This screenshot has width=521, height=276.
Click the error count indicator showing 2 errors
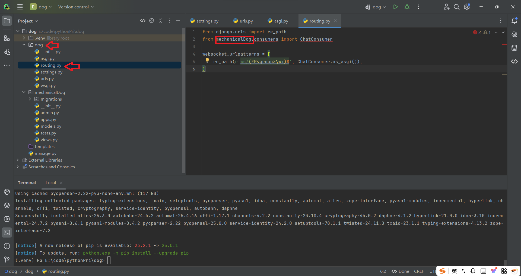[477, 32]
